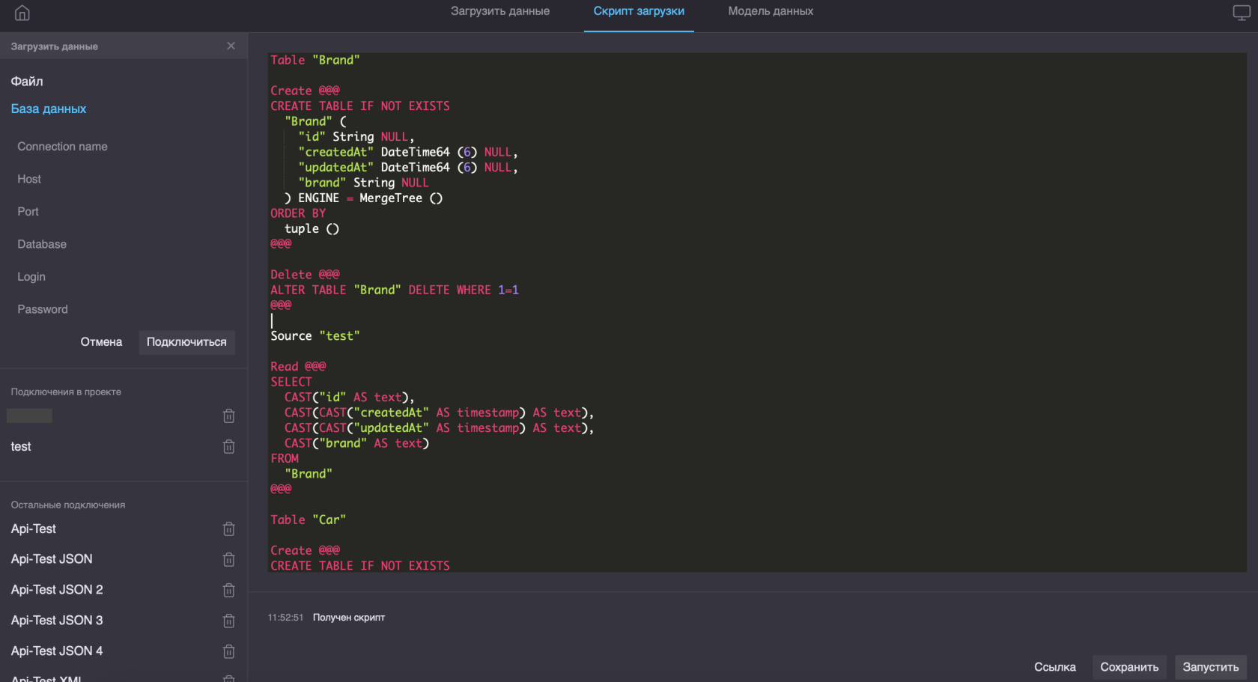The height and width of the screenshot is (682, 1258).
Task: Click the Получен скрипт log message
Action: [x=349, y=618]
